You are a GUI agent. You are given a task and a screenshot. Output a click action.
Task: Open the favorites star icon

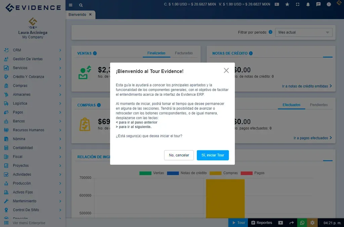coord(287,4)
